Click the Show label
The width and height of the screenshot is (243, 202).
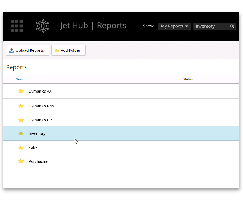pos(148,26)
